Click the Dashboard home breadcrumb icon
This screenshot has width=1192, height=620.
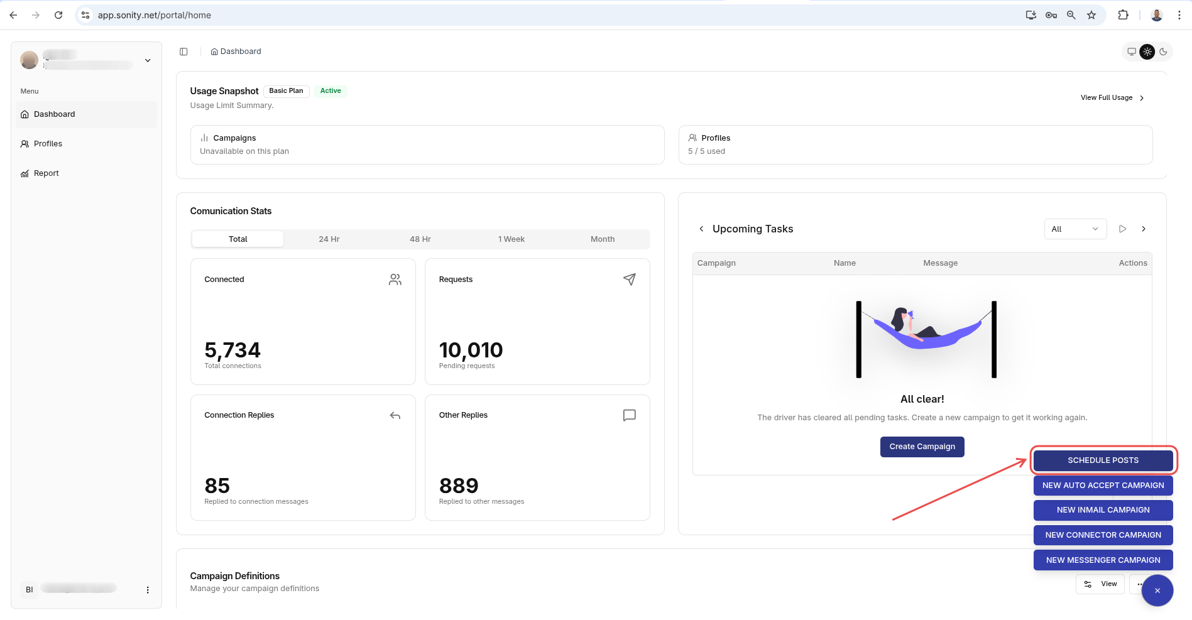coord(214,52)
